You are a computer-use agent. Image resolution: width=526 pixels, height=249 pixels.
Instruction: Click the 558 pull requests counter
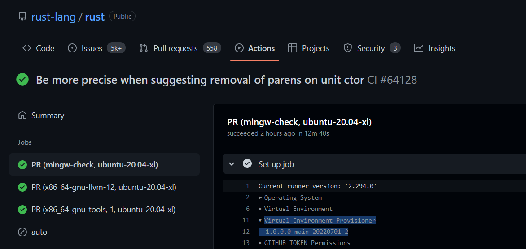tap(212, 48)
